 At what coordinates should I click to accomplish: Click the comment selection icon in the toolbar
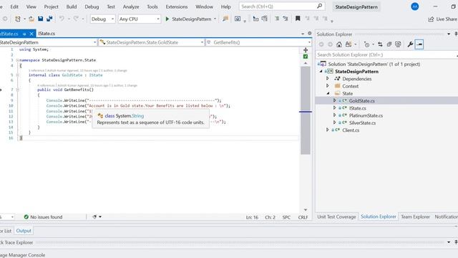point(277,19)
